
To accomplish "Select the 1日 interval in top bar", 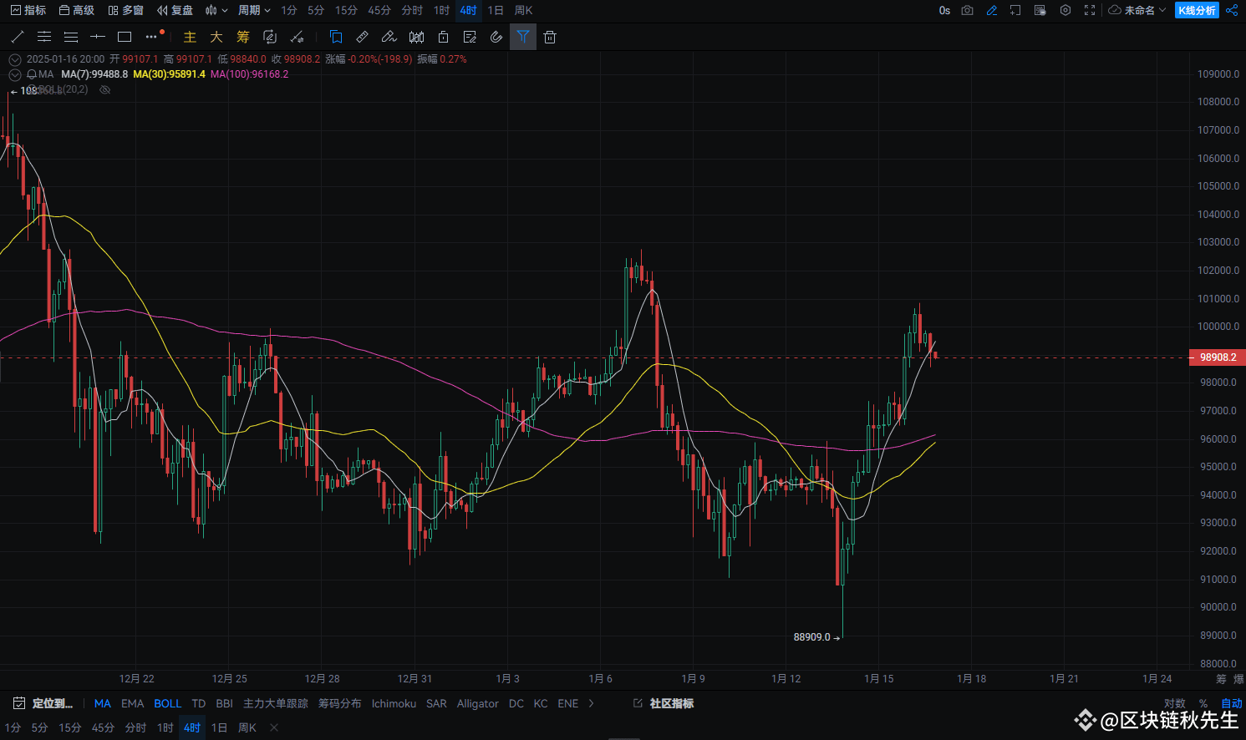I will (x=496, y=10).
